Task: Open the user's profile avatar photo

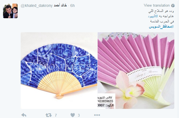Action: point(10,11)
